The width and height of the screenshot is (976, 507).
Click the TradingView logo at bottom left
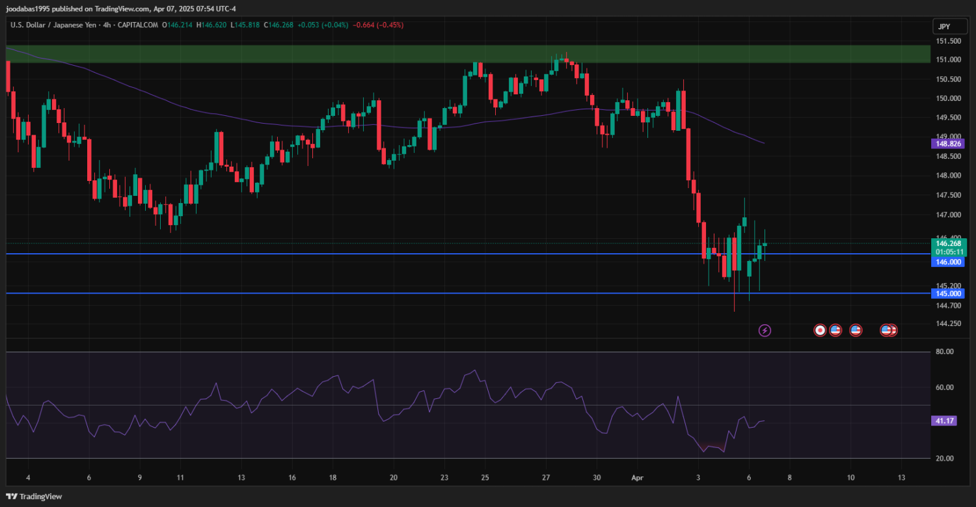[34, 497]
